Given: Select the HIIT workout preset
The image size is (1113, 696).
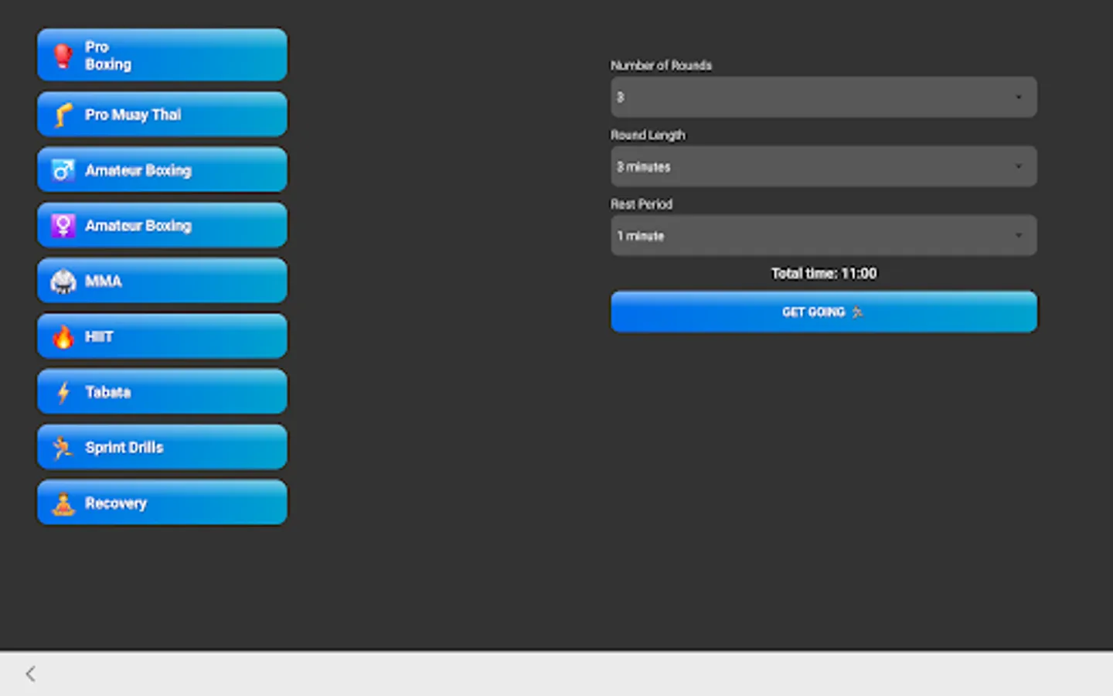Looking at the screenshot, I should click(162, 336).
